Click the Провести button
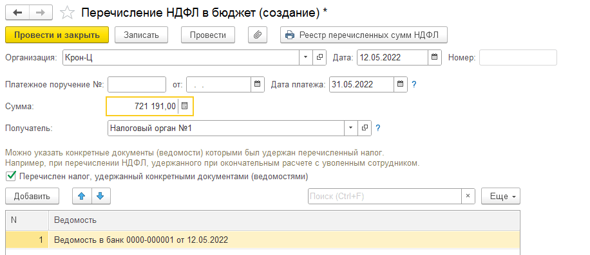Image resolution: width=590 pixels, height=255 pixels. 207,35
